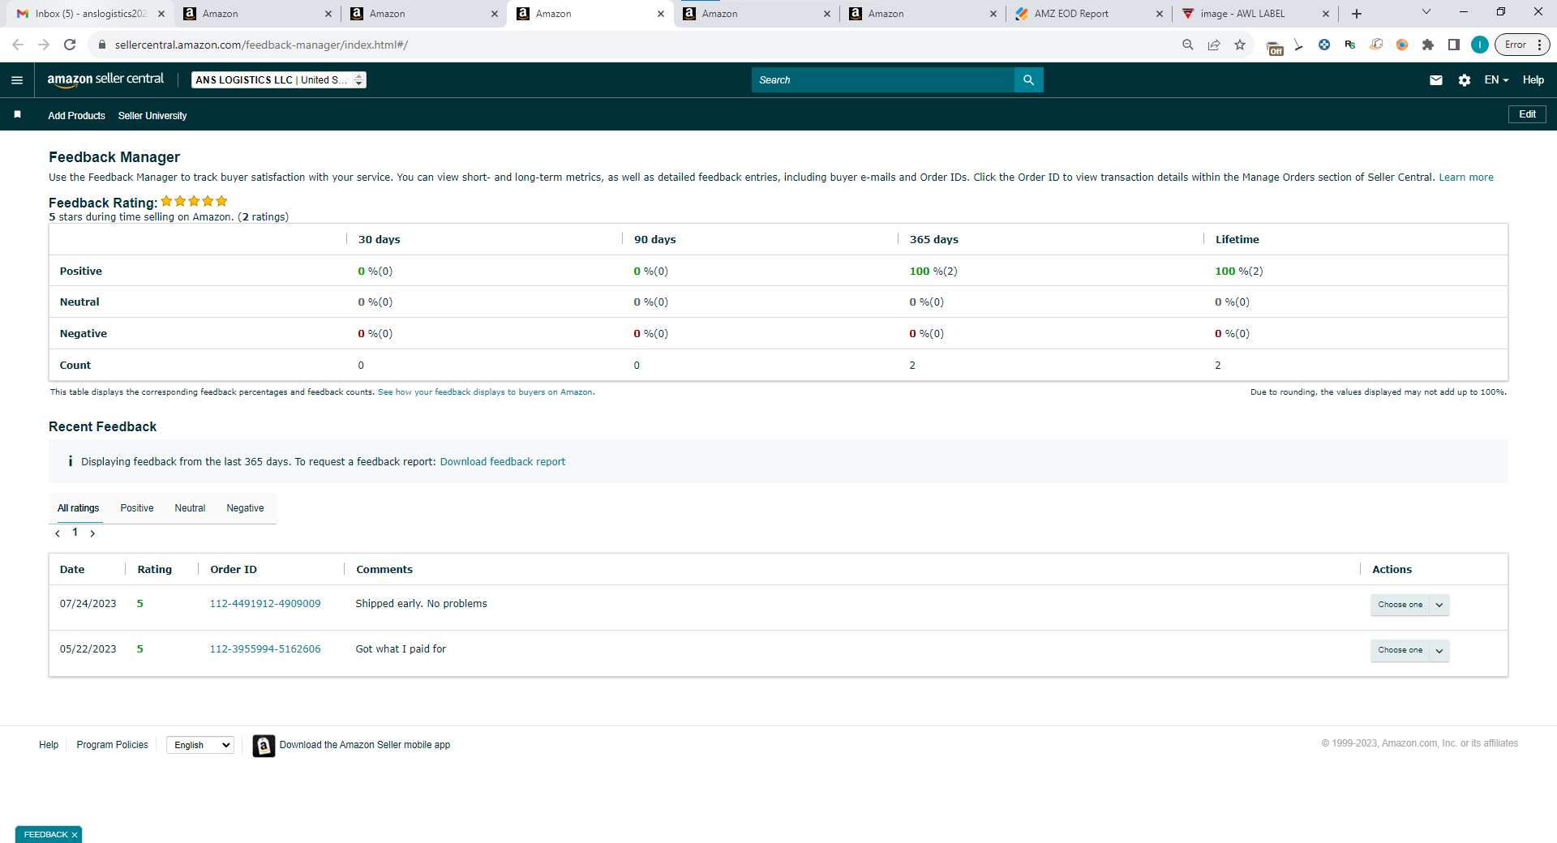Click the 'Shipped early. No problems' comment

click(422, 604)
